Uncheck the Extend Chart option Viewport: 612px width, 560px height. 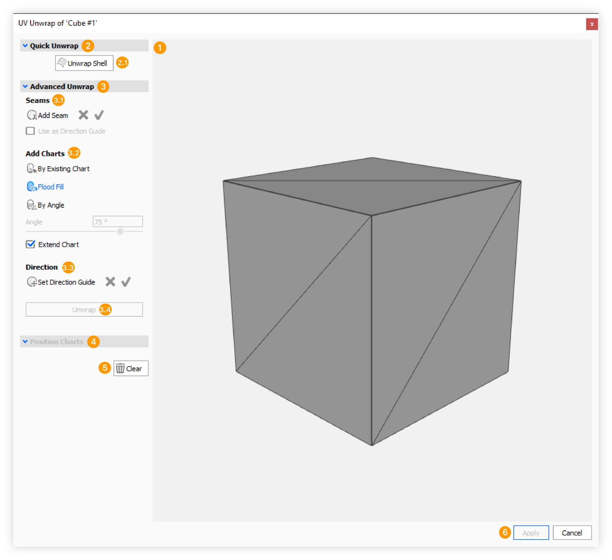pos(30,244)
